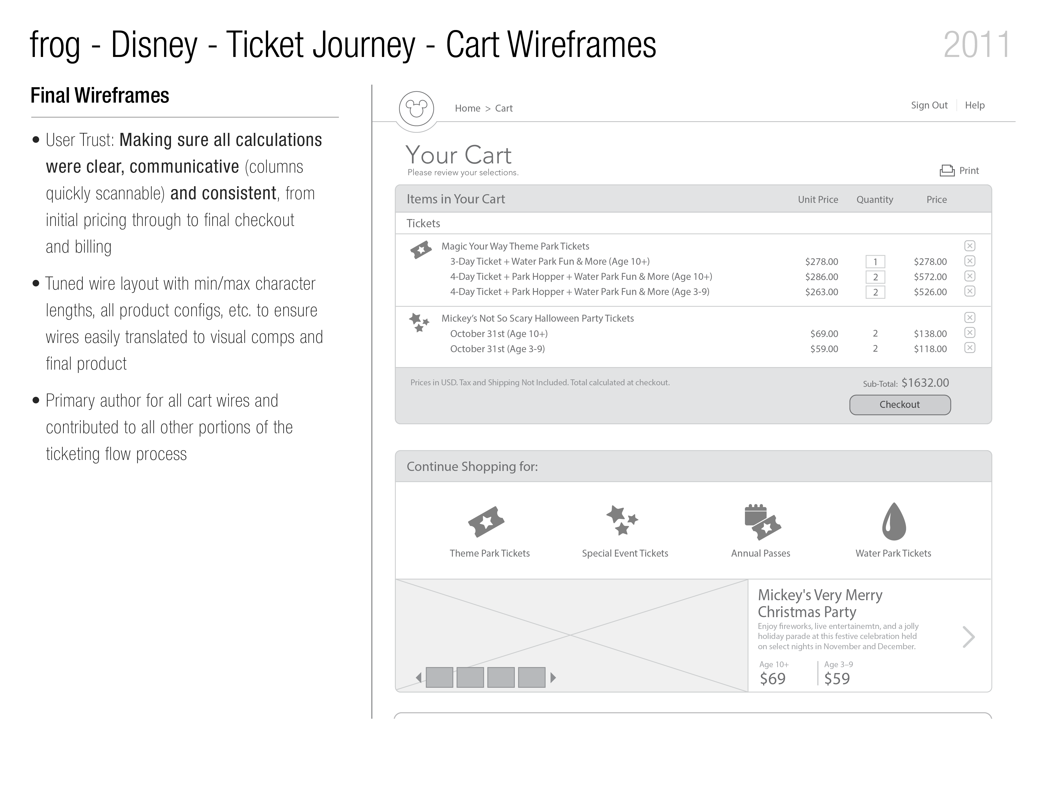Remove the Magic Your Way Theme Park Tickets group
Viewport: 1051px width, 789px height.
pyautogui.click(x=970, y=246)
